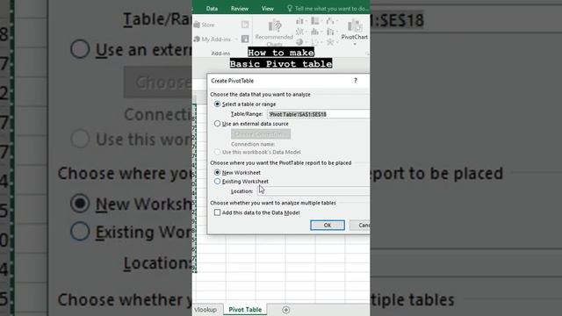Switch to the Vlookup sheet tab
The width and height of the screenshot is (562, 316).
click(x=205, y=310)
